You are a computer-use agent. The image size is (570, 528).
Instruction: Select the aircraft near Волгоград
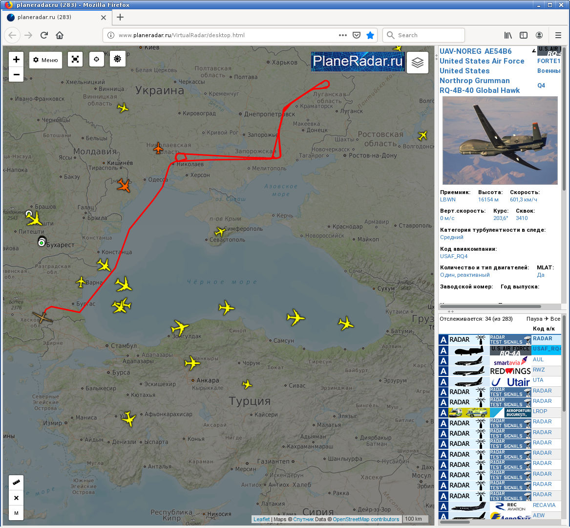point(422,136)
